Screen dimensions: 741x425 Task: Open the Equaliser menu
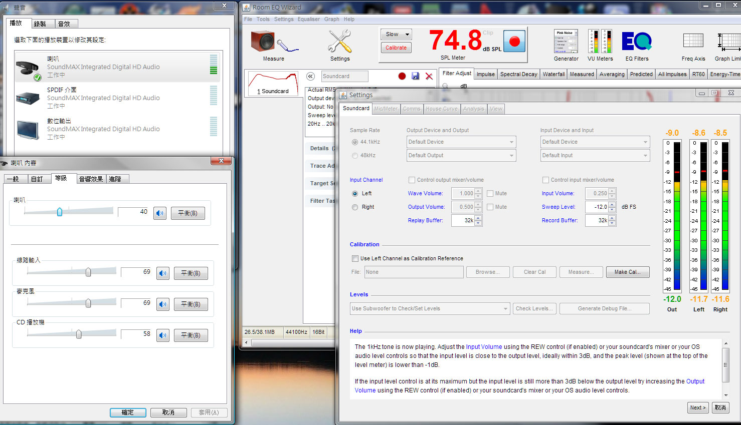click(308, 19)
